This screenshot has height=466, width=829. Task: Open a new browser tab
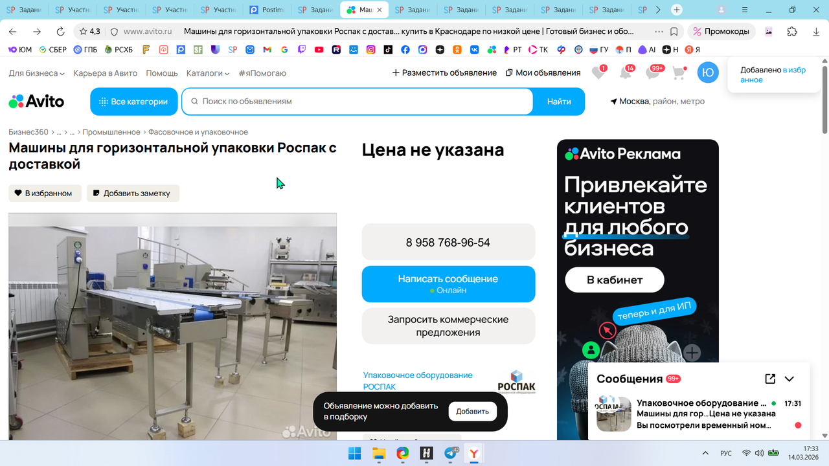coord(677,10)
